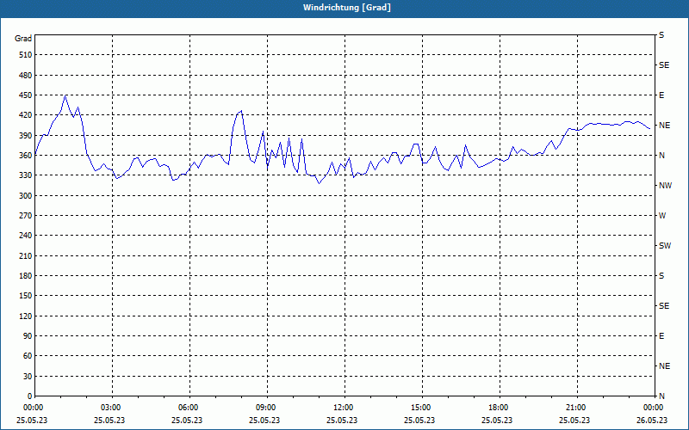Click the 03:00 time axis label
Viewport: 689px width, 430px height.
pos(112,408)
